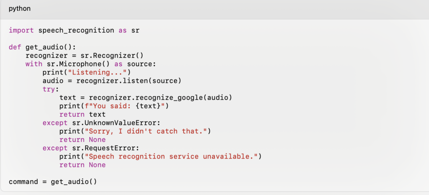This screenshot has width=429, height=195.
Task: Click the command variable name
Action: (x=23, y=182)
